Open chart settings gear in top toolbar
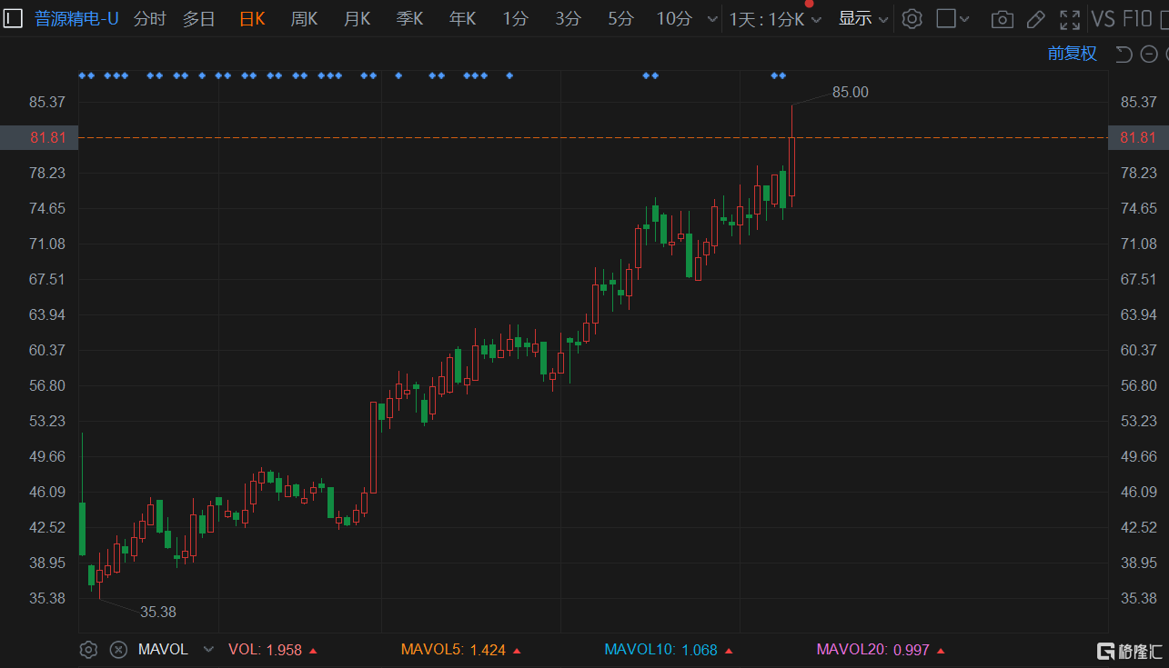Image resolution: width=1169 pixels, height=668 pixels. pyautogui.click(x=912, y=19)
